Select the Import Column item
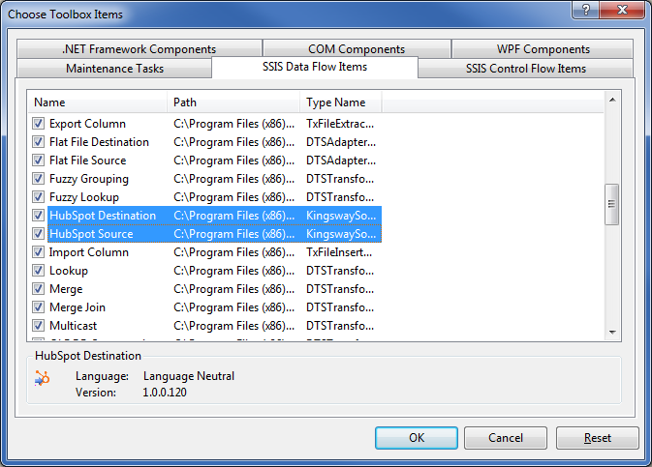The height and width of the screenshot is (467, 652). pyautogui.click(x=89, y=252)
